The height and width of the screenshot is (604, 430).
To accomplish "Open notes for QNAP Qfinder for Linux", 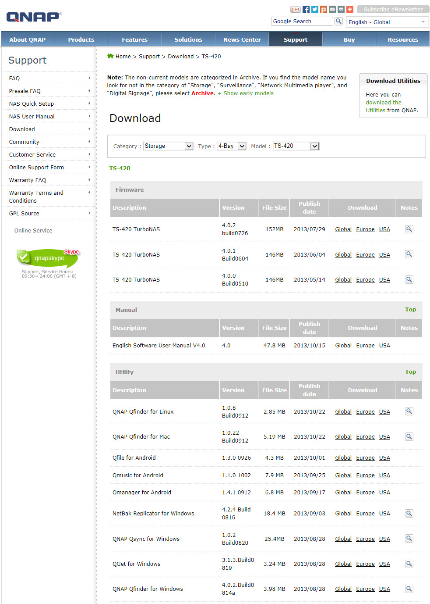I will pyautogui.click(x=409, y=411).
